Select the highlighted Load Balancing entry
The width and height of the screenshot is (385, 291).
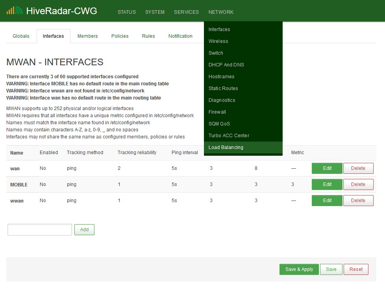point(226,147)
